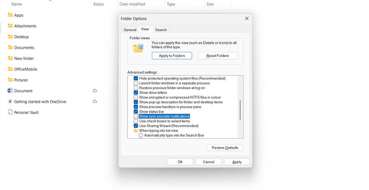Click the Apps folder icon
Viewport: 369px width, 190px height.
[10, 15]
